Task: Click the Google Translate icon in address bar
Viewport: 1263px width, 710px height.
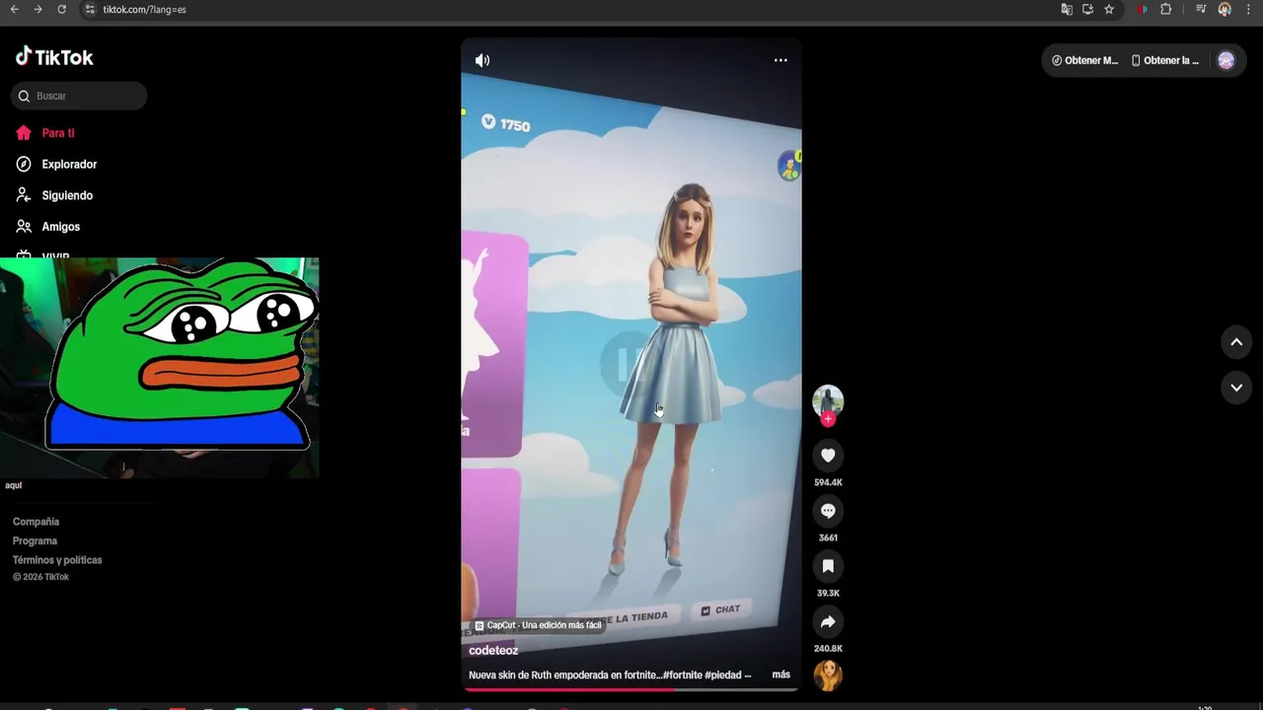Action: pyautogui.click(x=1067, y=9)
